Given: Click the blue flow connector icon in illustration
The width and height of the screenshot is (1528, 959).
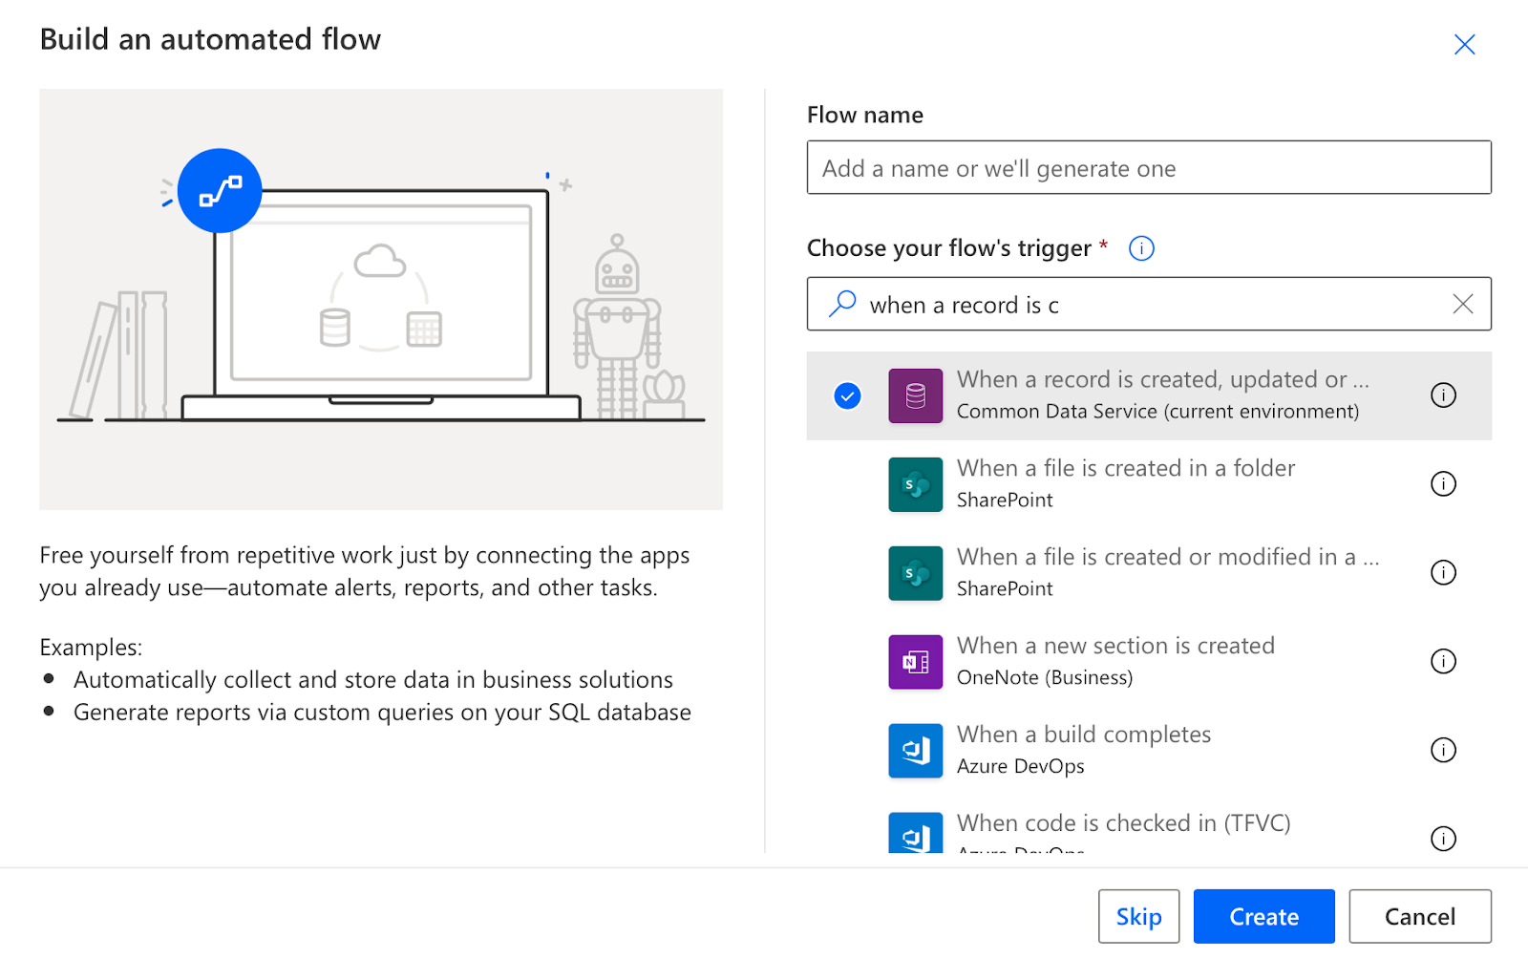Looking at the screenshot, I should (x=220, y=191).
